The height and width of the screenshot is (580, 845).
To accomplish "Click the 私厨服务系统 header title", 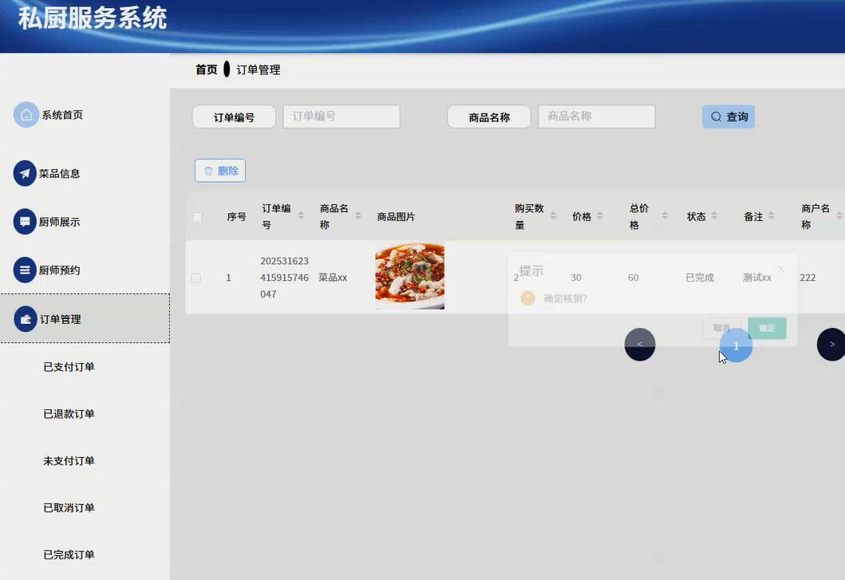I will [93, 18].
